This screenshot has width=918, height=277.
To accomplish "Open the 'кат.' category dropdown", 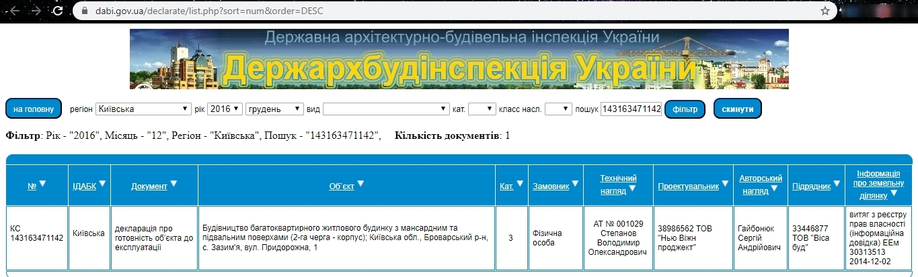I will (482, 109).
